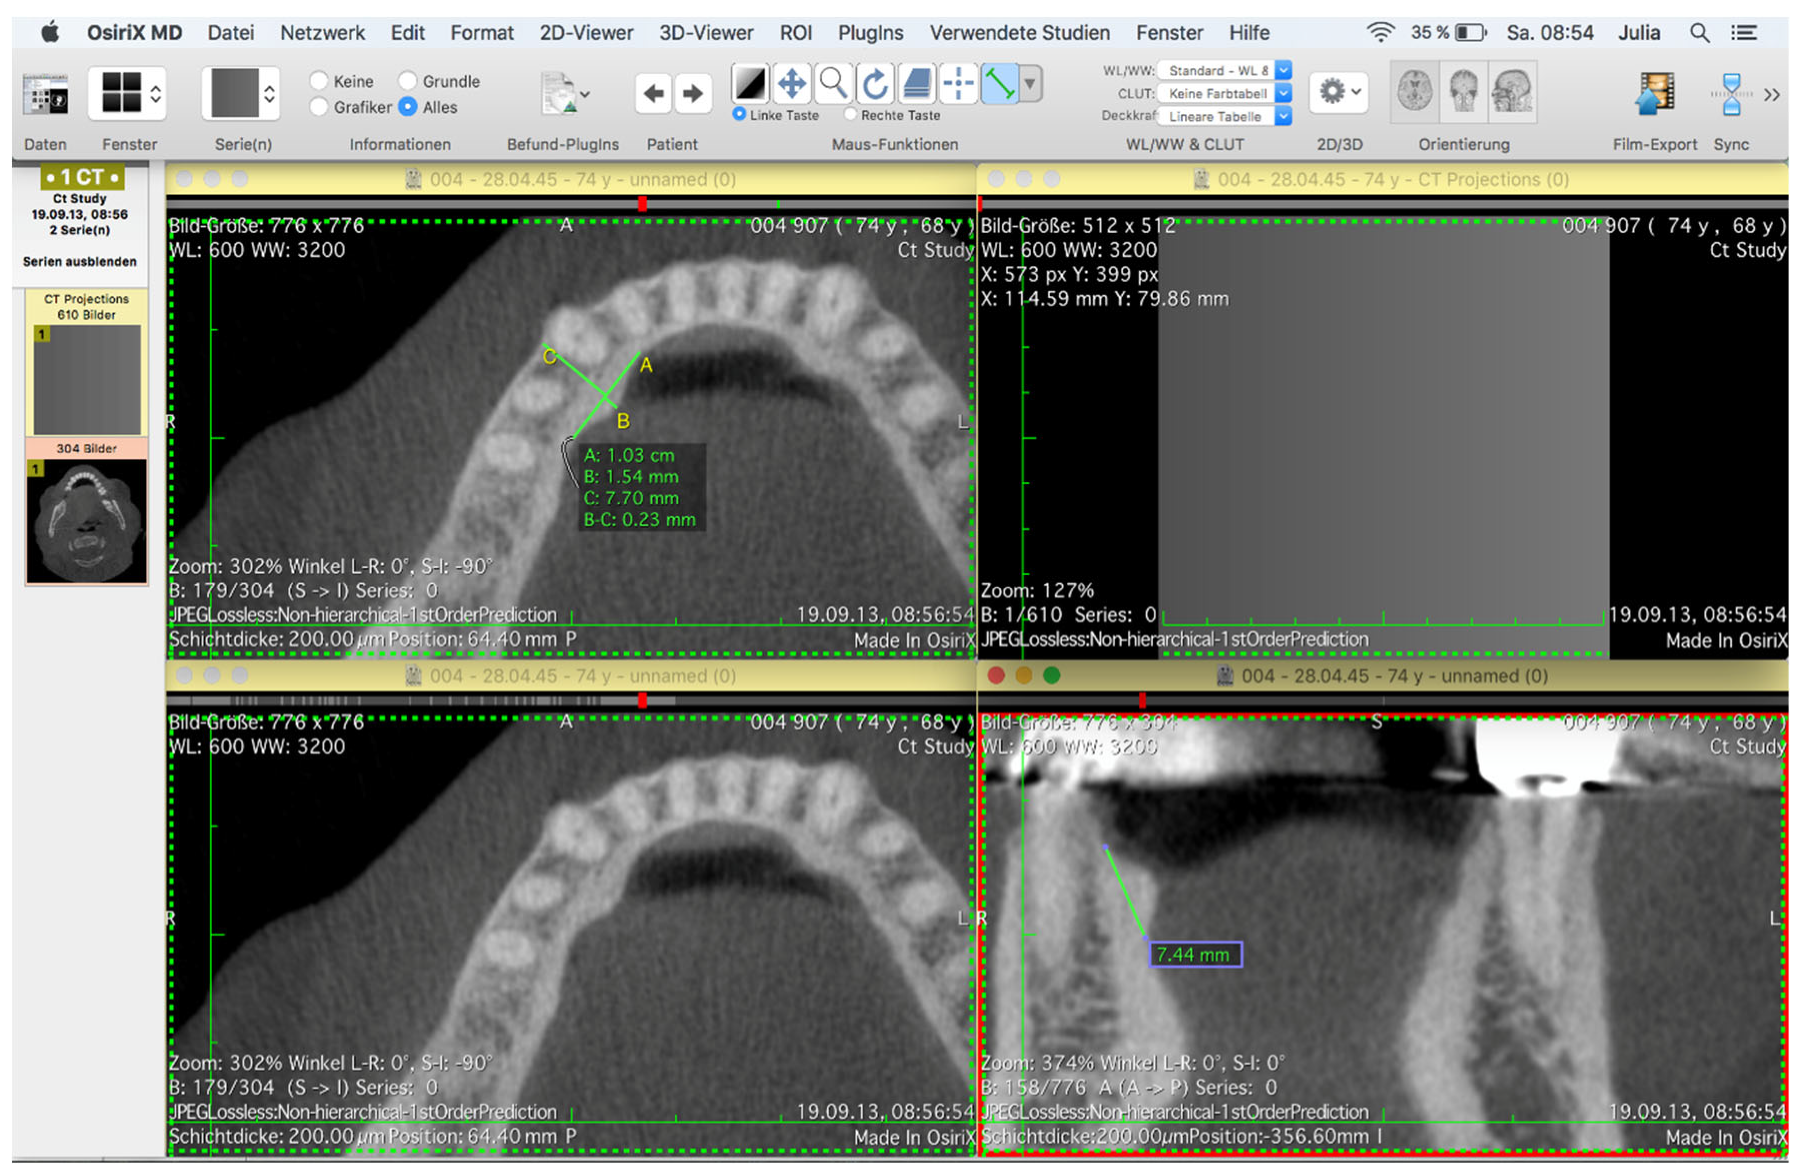Open the 3D-Viewer menu
1798x1176 pixels.
pos(705,32)
